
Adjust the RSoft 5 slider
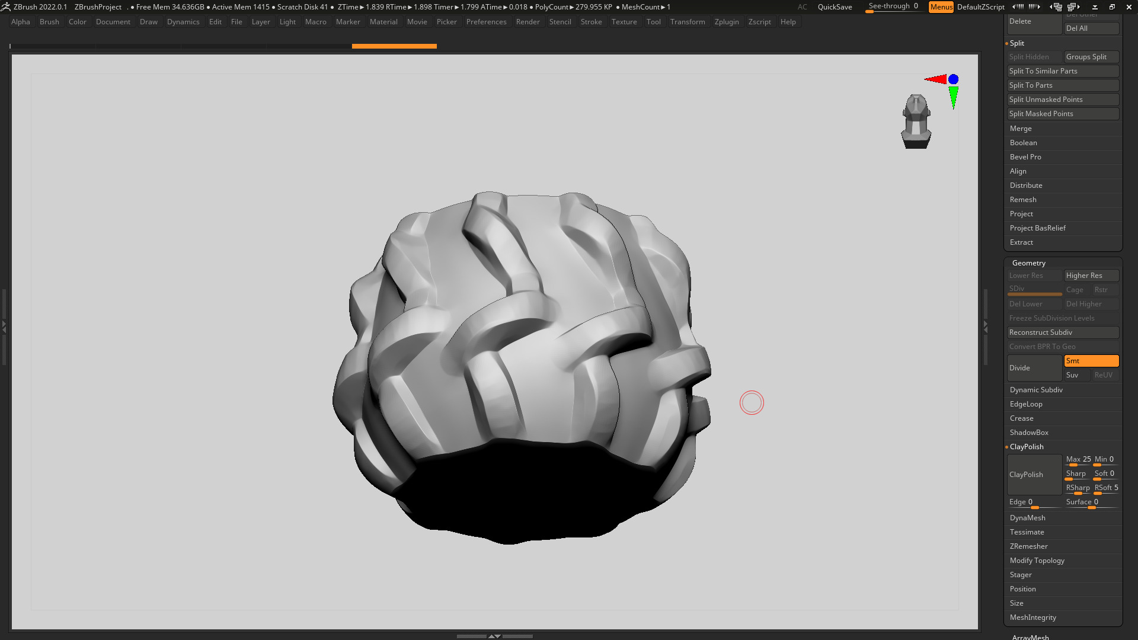(1106, 488)
